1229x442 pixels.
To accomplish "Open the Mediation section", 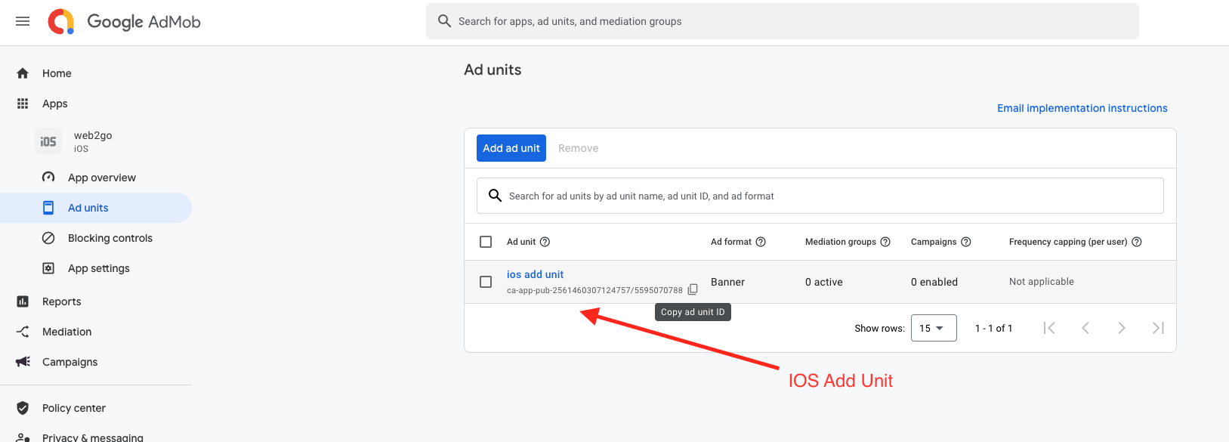I will [x=66, y=332].
